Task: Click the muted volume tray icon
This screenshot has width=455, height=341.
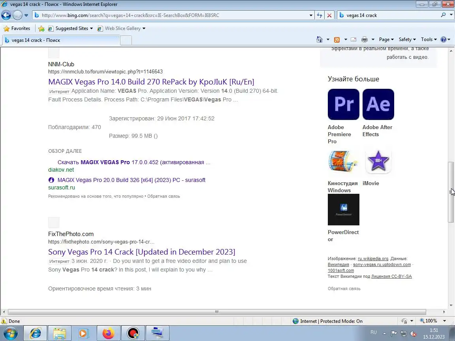Action: click(x=414, y=334)
